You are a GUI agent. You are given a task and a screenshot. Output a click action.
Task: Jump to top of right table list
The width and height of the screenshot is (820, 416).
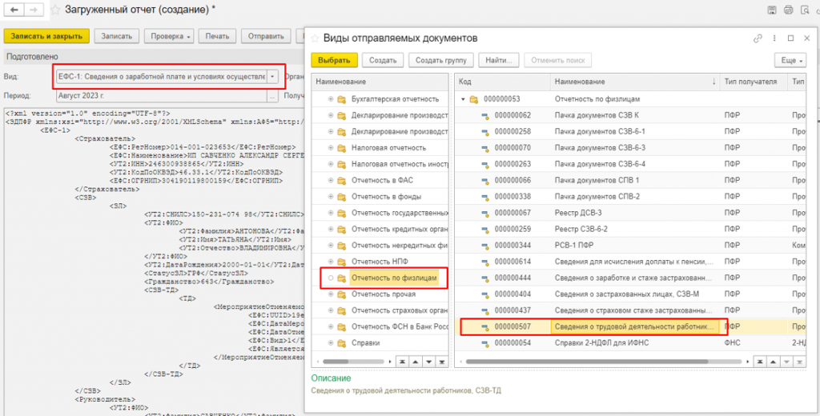pos(761,361)
